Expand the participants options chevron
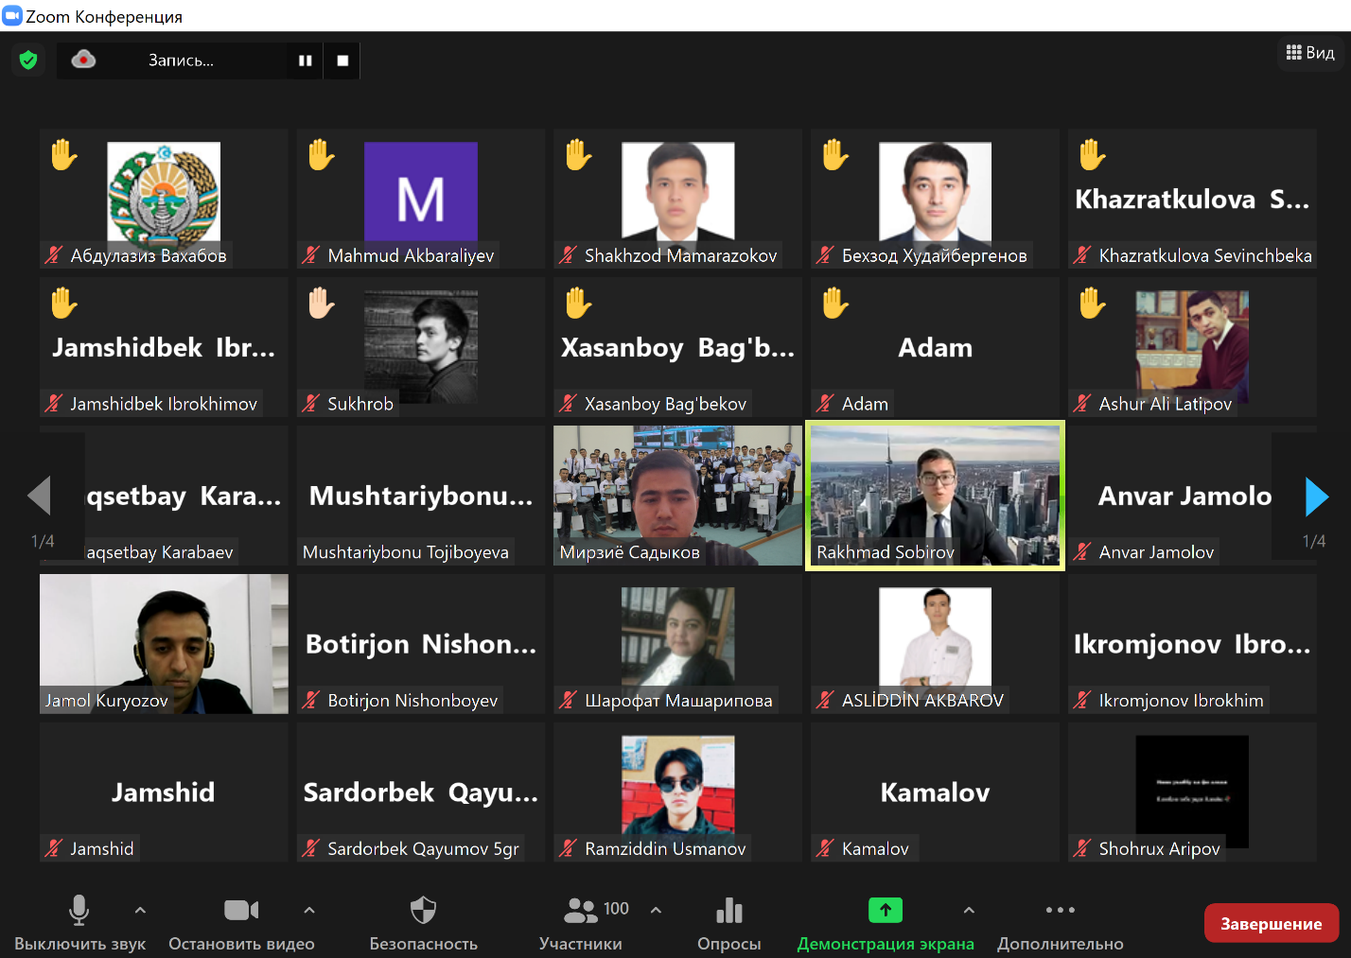 click(x=656, y=910)
